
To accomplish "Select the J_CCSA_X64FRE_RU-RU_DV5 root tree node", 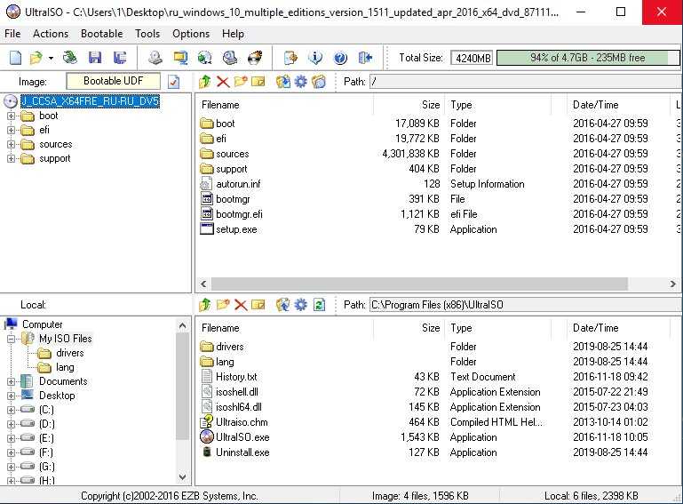I will click(x=91, y=101).
